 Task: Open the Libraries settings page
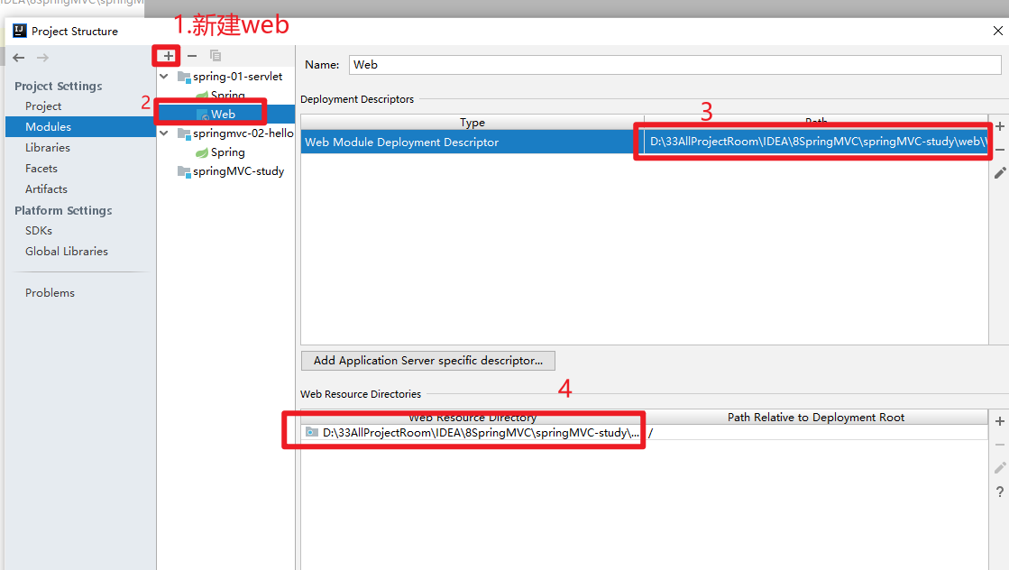point(48,147)
